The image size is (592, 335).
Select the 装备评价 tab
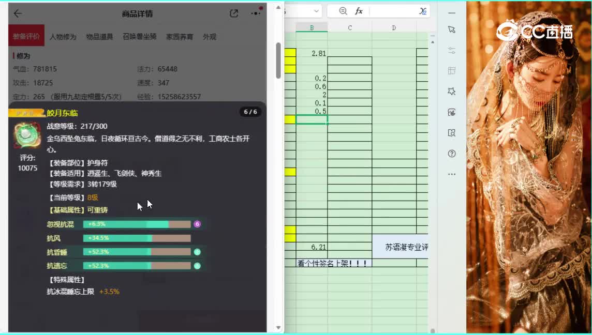[26, 36]
